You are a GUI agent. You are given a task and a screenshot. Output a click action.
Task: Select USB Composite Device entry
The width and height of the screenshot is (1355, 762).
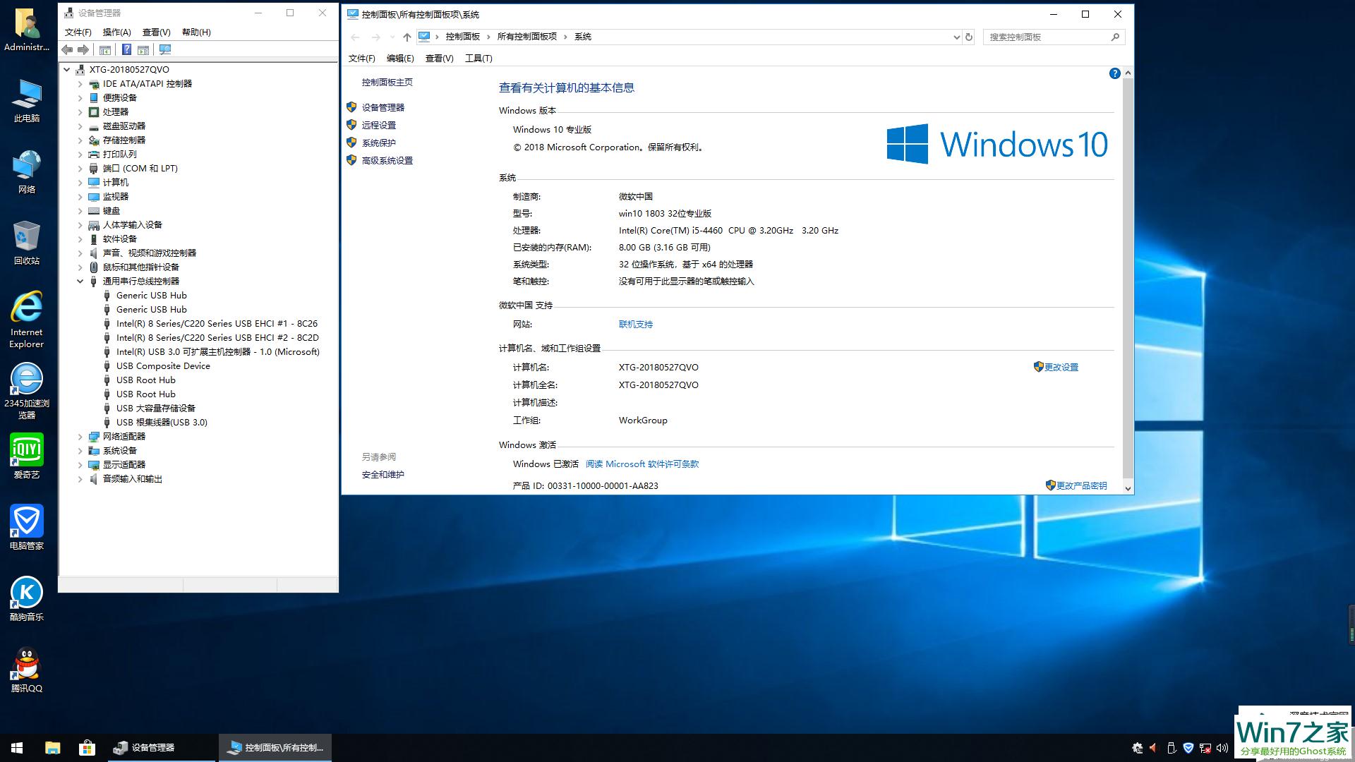[x=163, y=366]
